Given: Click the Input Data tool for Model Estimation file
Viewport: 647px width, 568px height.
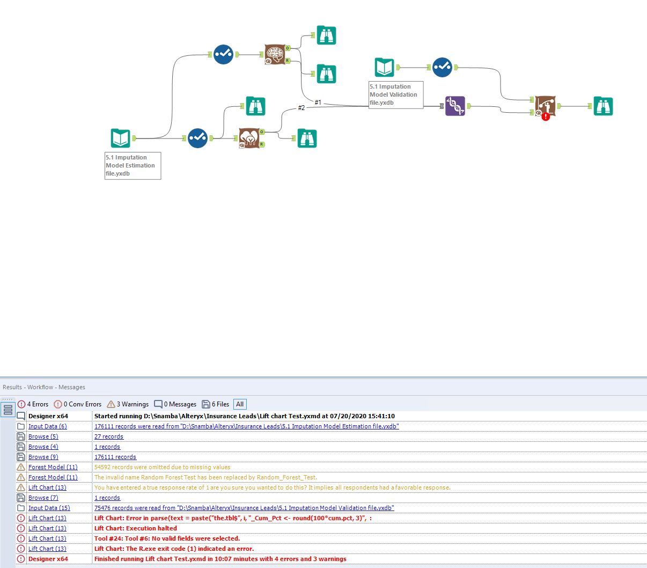Looking at the screenshot, I should [120, 138].
